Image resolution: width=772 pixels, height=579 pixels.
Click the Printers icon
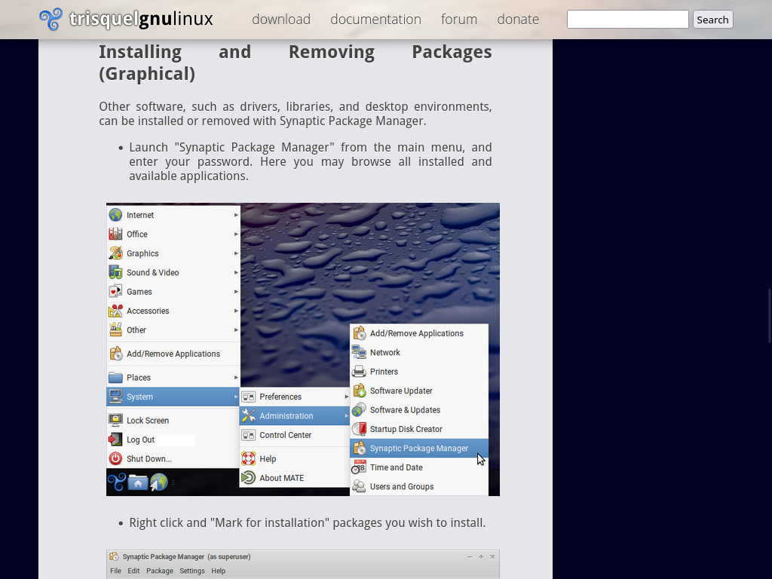(x=360, y=372)
